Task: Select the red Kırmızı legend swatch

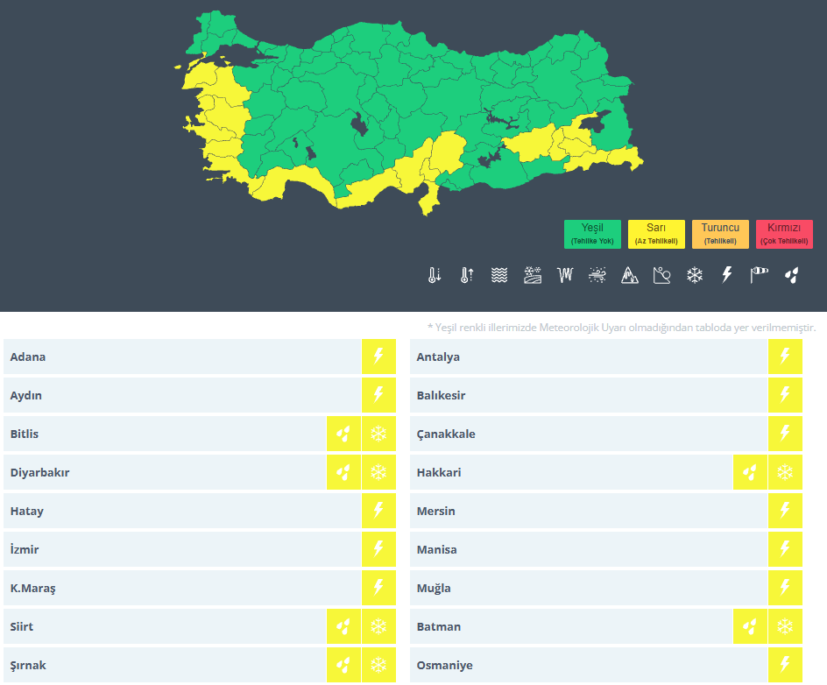Action: pyautogui.click(x=784, y=234)
